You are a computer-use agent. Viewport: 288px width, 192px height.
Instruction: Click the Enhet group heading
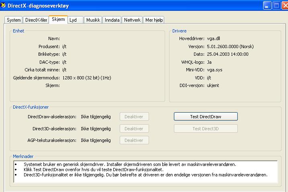pyautogui.click(x=18, y=31)
